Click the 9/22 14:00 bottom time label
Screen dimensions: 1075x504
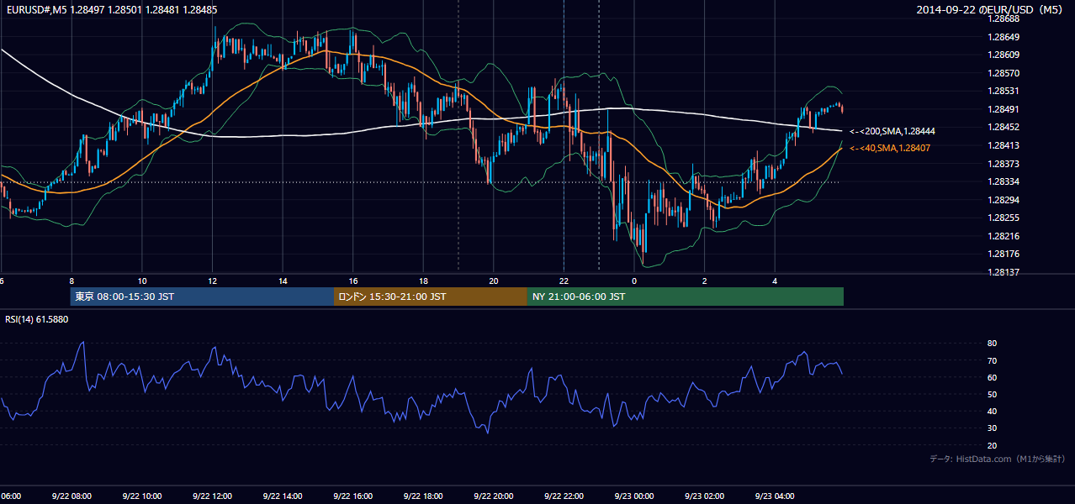283,496
